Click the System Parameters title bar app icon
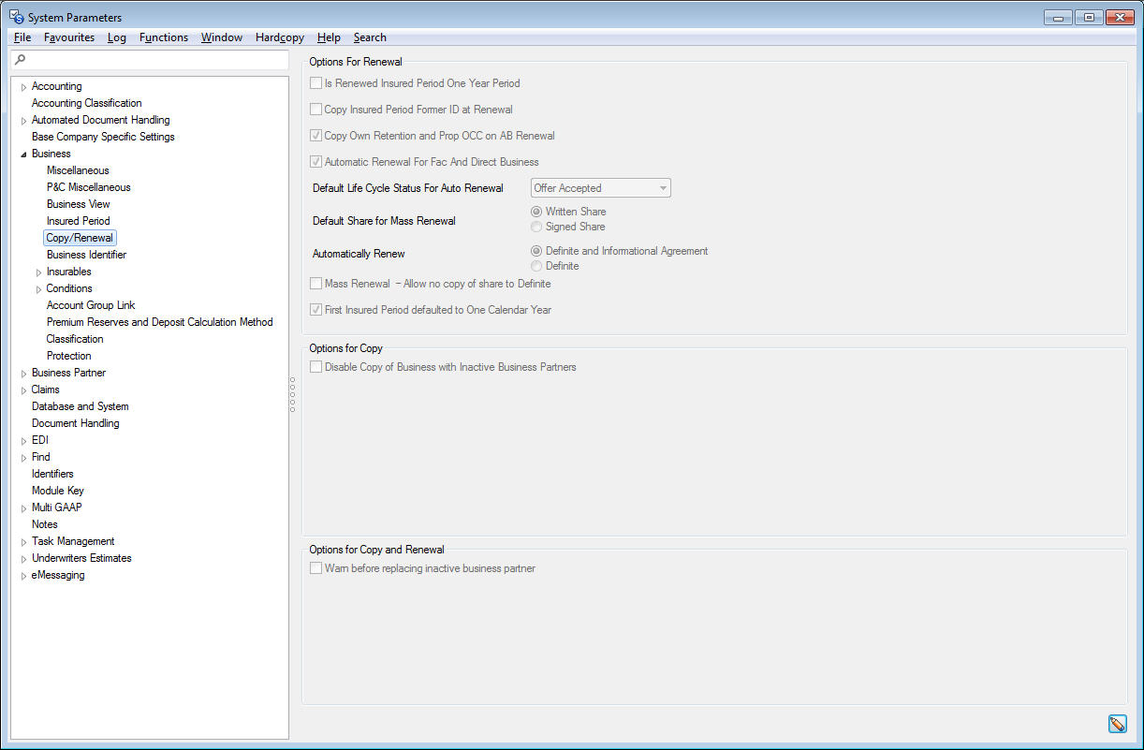Screen dimensions: 1144x750 coord(16,17)
